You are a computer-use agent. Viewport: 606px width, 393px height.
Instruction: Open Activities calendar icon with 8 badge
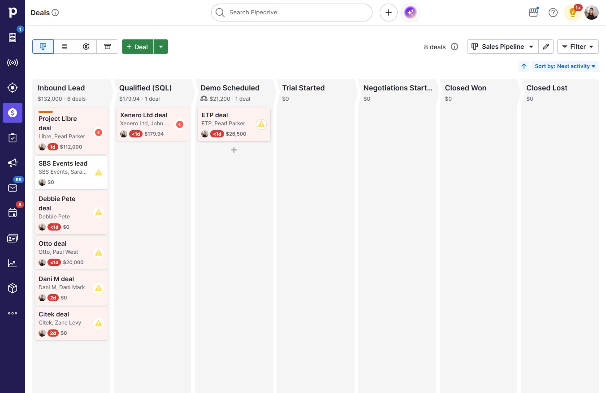tap(13, 213)
